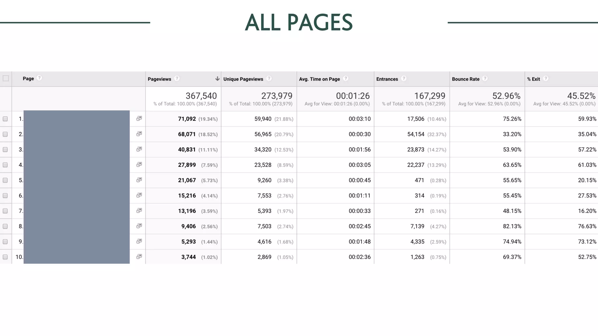598x336 pixels.
Task: Sort by % Exit column header
Action: [533, 79]
